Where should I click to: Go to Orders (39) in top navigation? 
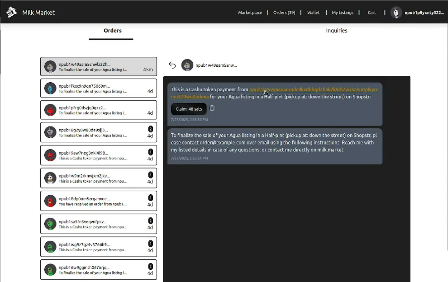[x=284, y=13]
